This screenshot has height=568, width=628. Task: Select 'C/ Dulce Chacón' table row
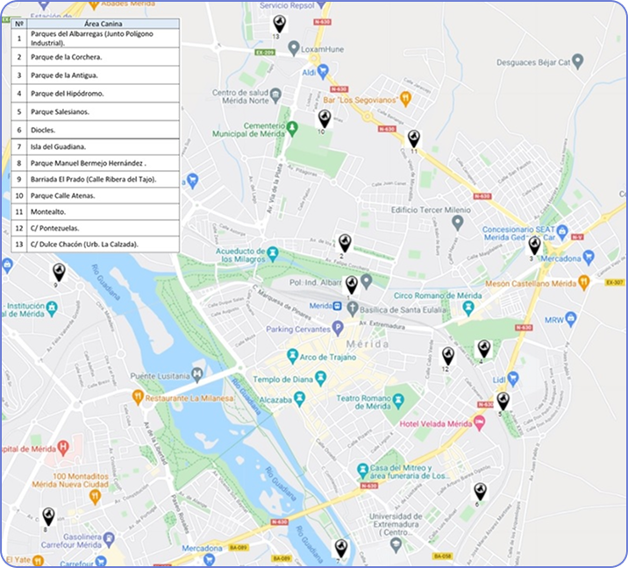click(x=96, y=245)
